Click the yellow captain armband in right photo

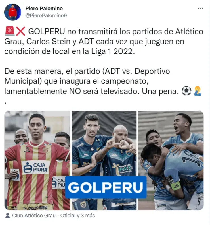coord(176,186)
